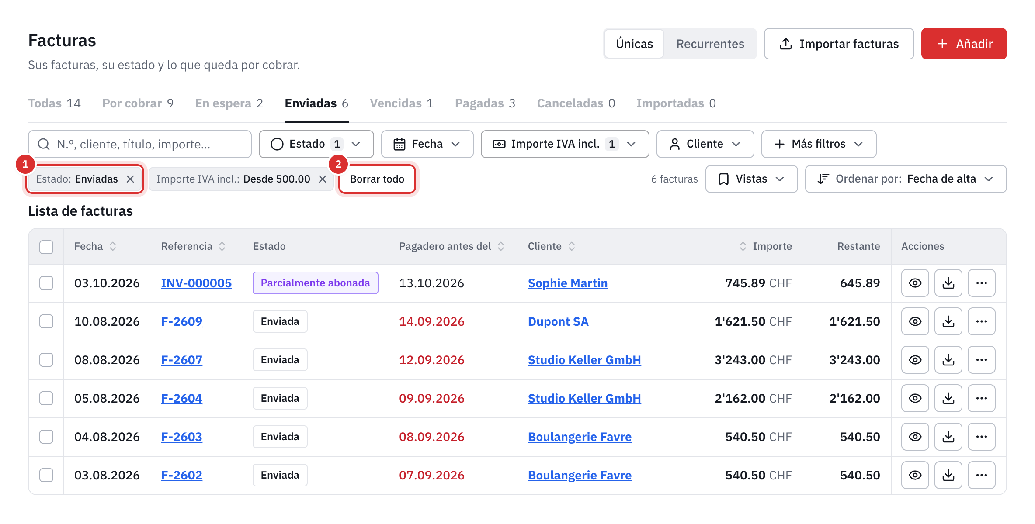Expand Importe IVA incl. filter
This screenshot has height=524, width=1035.
tap(565, 144)
